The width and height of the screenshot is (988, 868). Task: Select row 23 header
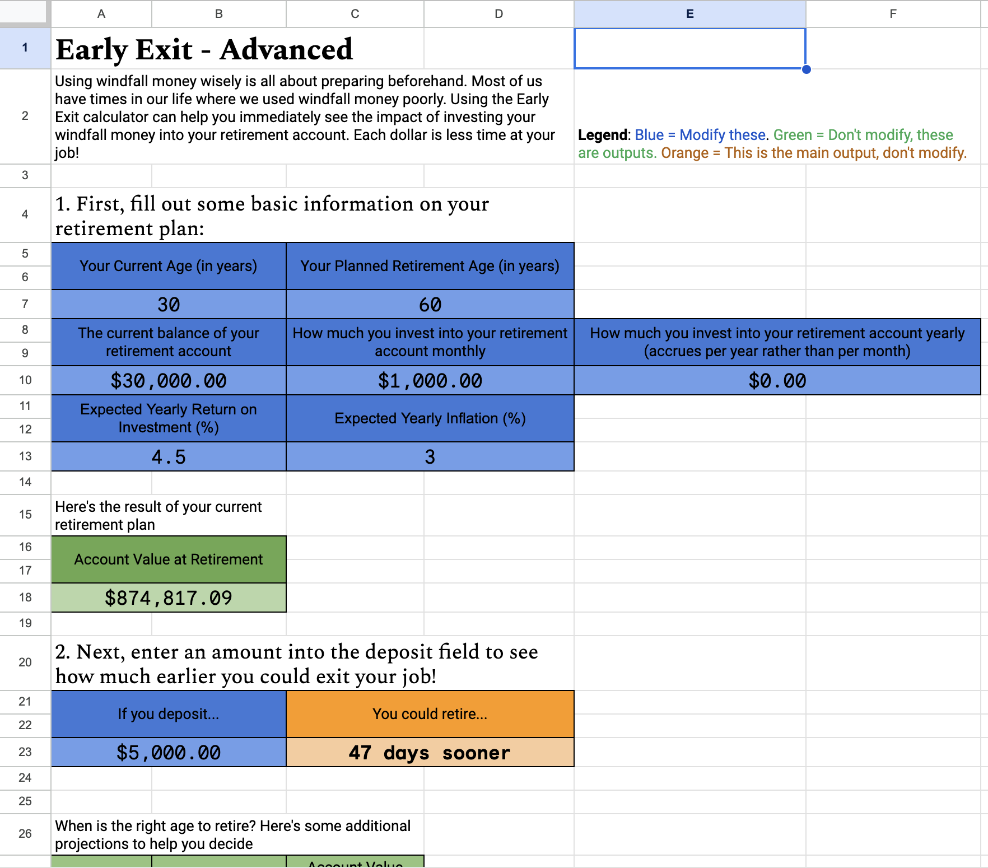(x=25, y=752)
